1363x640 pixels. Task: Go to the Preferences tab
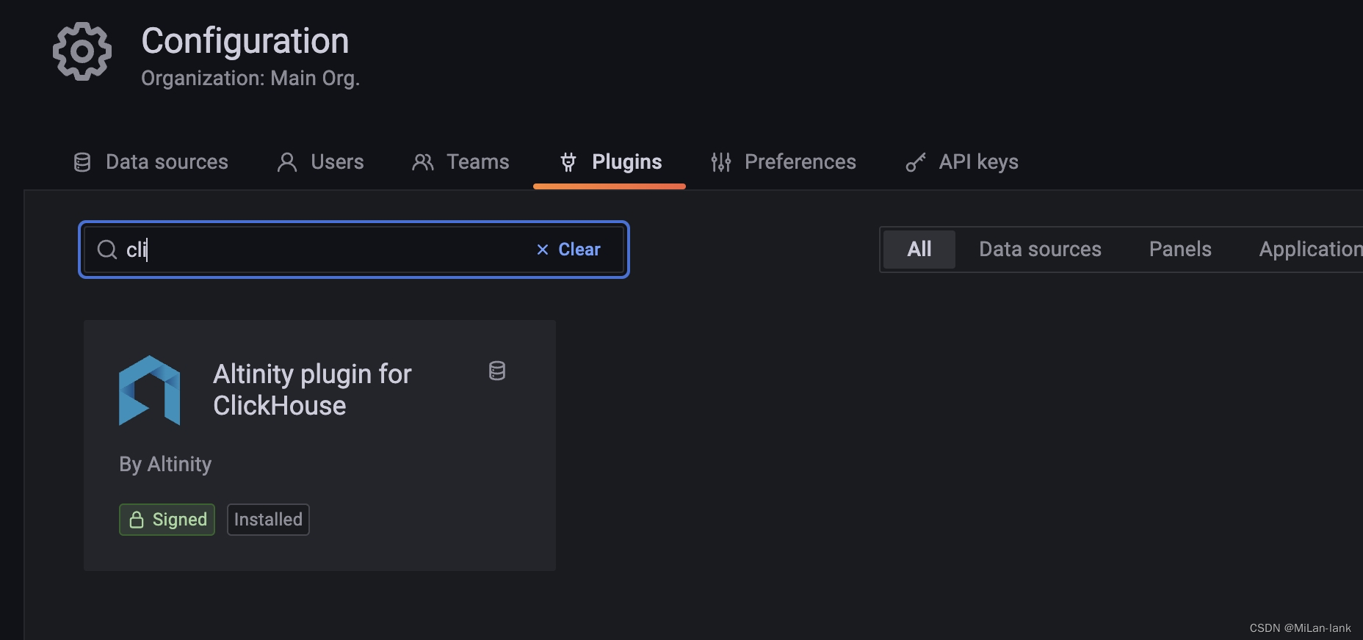(784, 161)
